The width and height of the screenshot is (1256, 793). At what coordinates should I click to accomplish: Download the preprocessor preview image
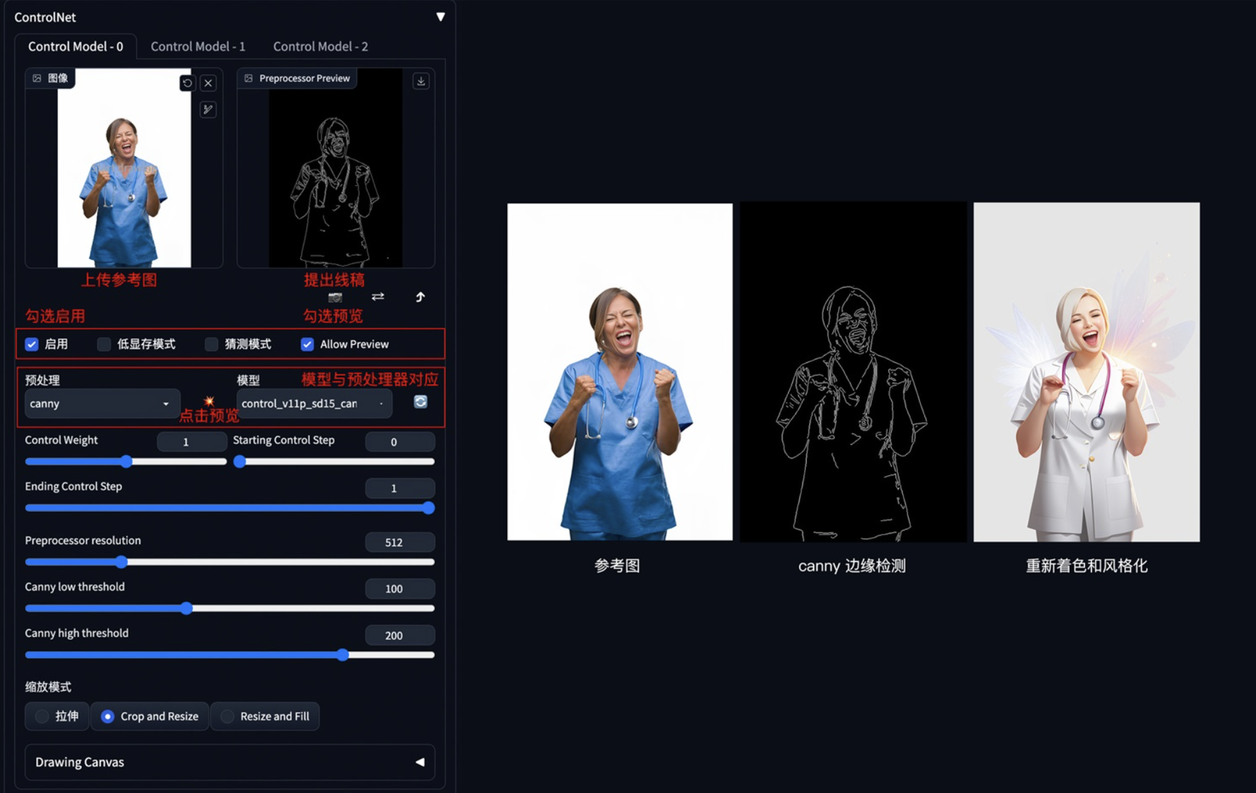[421, 81]
